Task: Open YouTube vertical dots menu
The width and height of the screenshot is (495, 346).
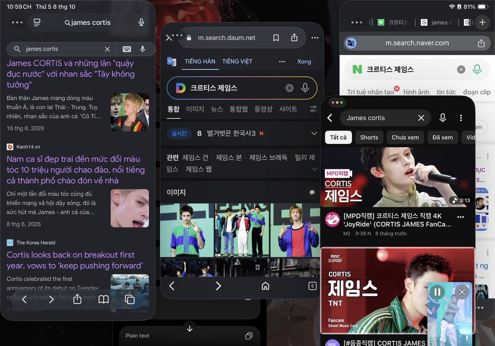Action: [x=461, y=118]
